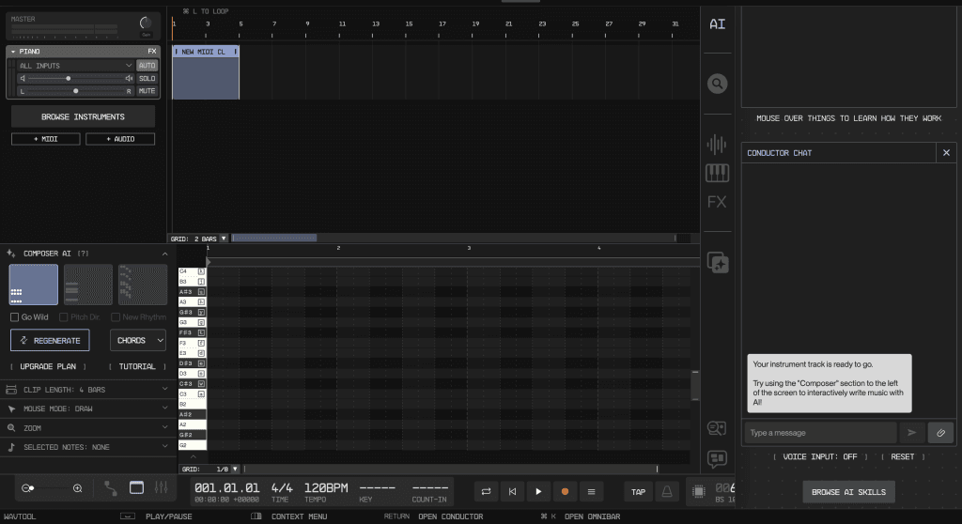Enable the Go Wild checkbox
This screenshot has width=962, height=524.
click(14, 317)
